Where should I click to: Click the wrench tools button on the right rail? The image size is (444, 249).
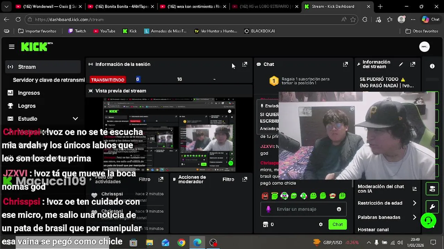pos(432,207)
